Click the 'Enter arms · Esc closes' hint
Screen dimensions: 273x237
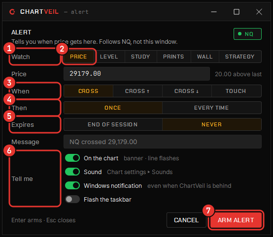(43, 220)
